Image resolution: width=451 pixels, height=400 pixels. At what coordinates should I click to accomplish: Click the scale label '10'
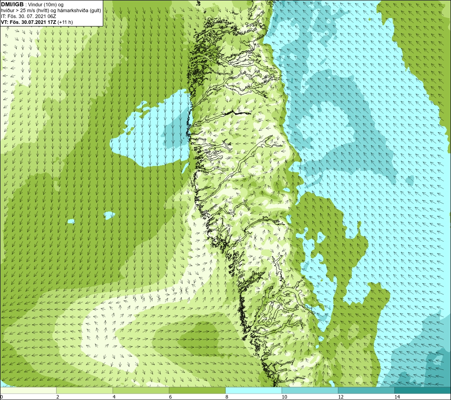[x=284, y=397]
